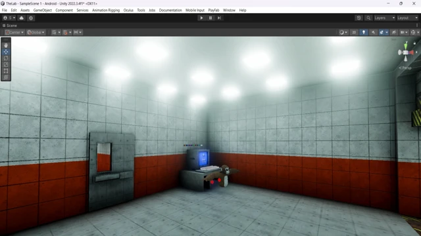Select the Hand (view) tool

click(6, 45)
